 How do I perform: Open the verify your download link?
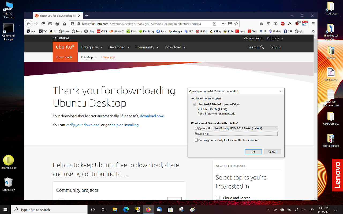click(83, 125)
